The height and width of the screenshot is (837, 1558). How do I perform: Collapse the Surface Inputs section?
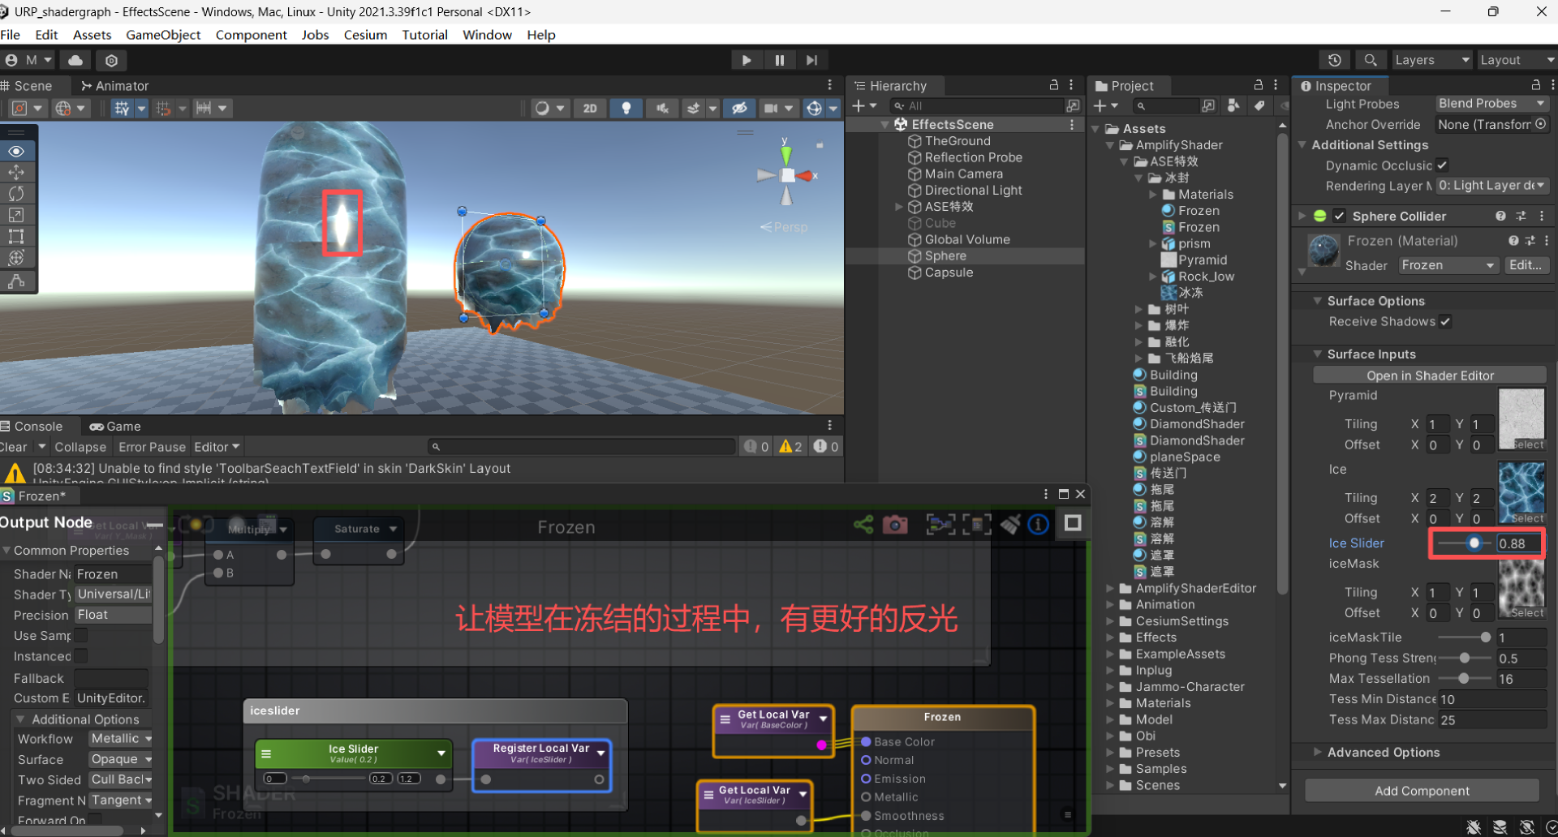[1317, 354]
